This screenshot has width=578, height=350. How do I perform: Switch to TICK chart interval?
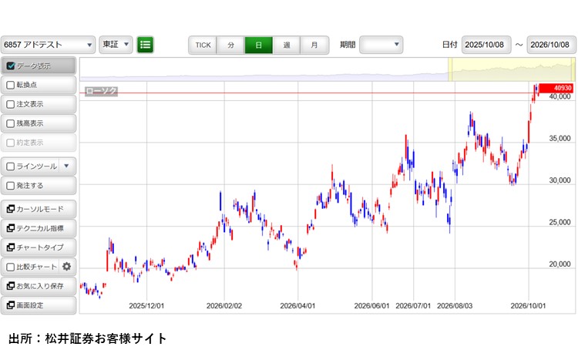click(x=203, y=45)
